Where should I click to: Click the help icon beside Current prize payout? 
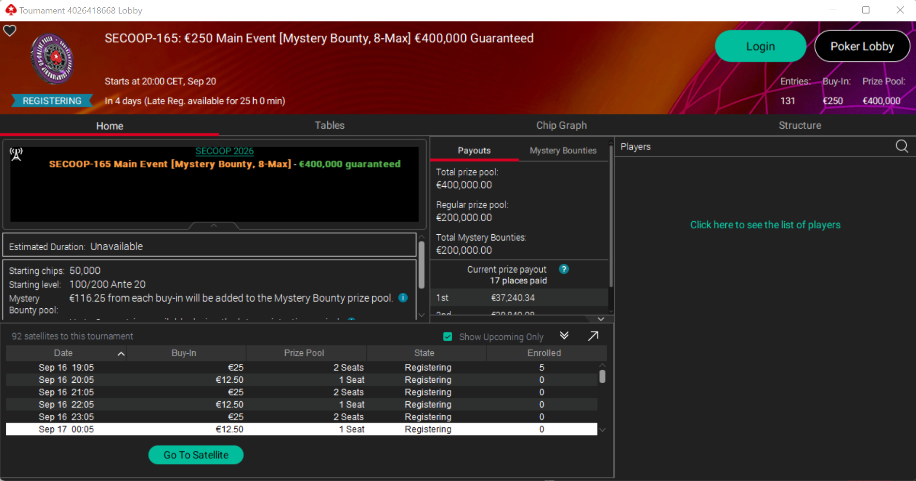tap(564, 269)
